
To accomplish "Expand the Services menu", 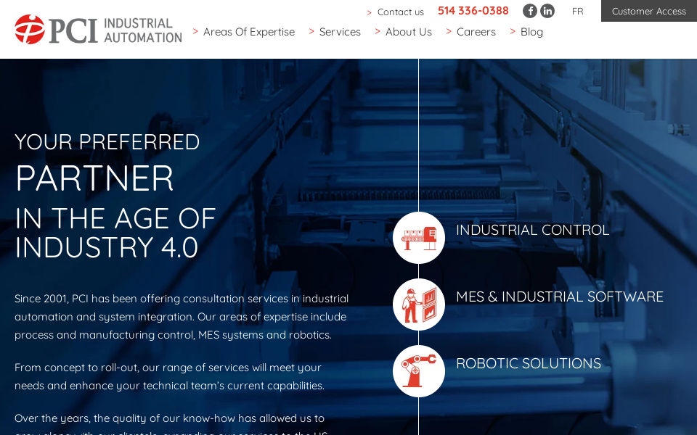I will pyautogui.click(x=340, y=32).
